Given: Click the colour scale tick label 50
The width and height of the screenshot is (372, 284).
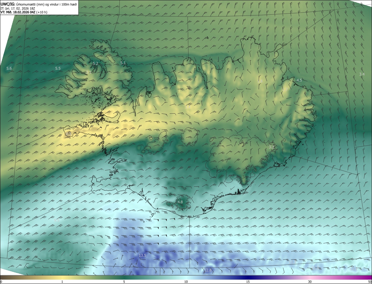Looking at the screenshot, I should coord(370,282).
